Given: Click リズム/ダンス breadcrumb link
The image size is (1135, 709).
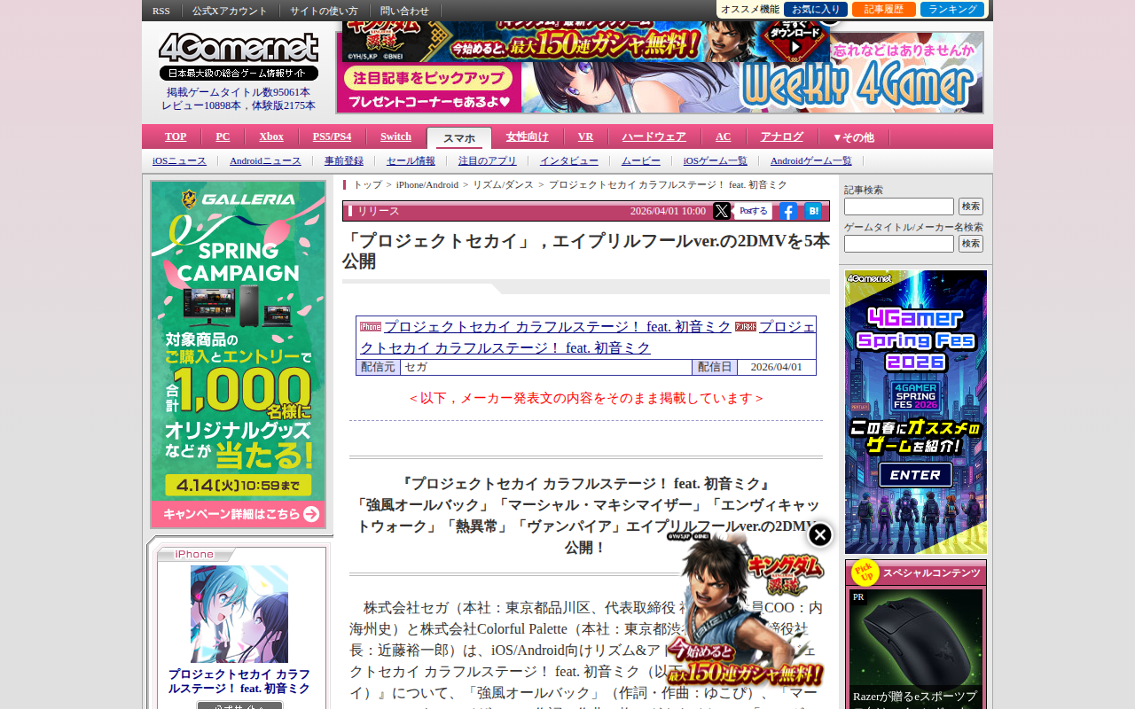Looking at the screenshot, I should pos(503,184).
